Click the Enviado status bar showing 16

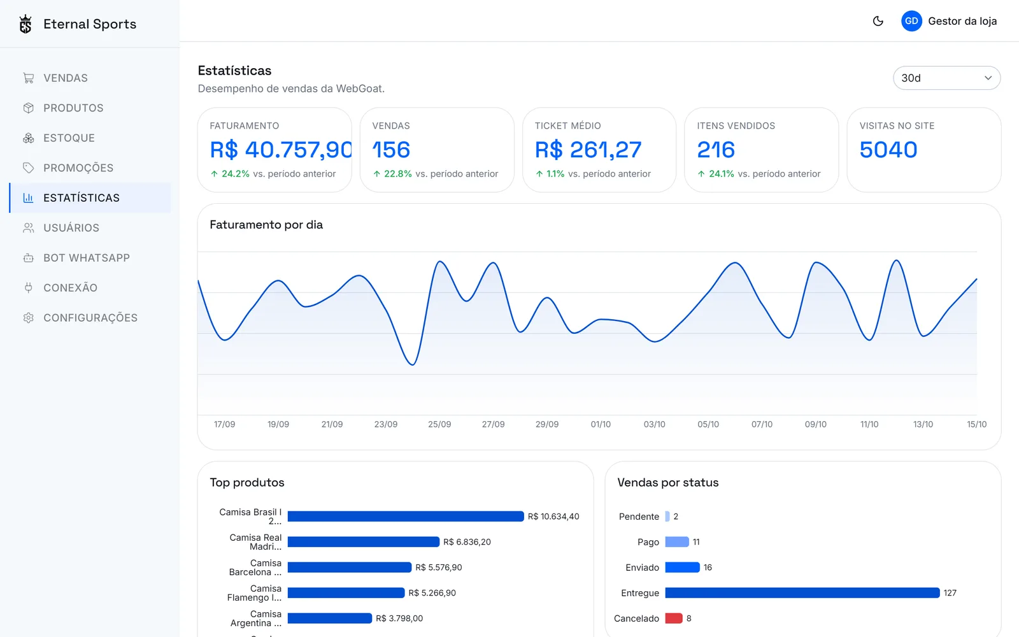coord(683,568)
